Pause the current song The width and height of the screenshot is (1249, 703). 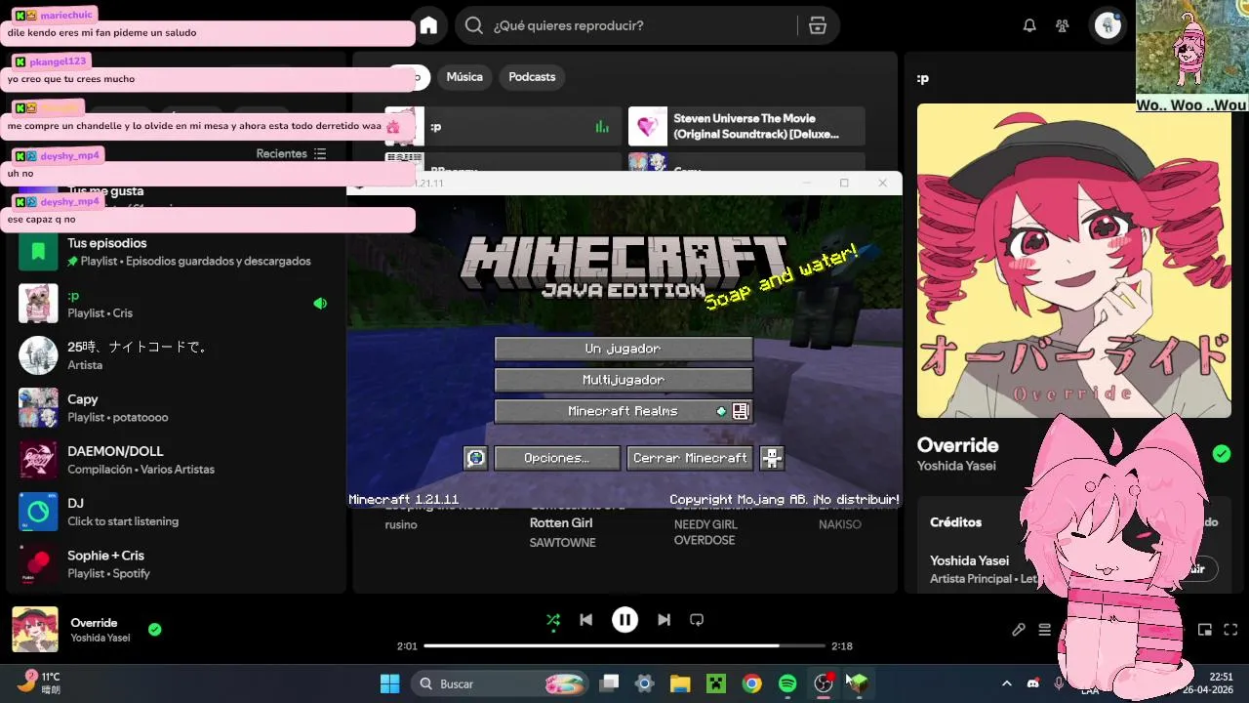click(624, 619)
